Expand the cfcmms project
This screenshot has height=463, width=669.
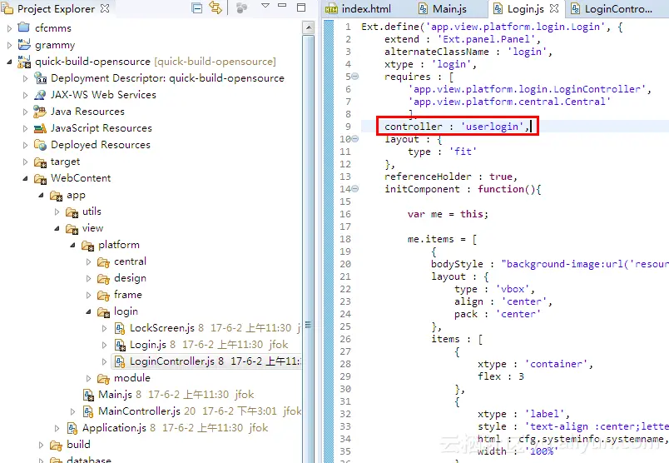[9, 28]
